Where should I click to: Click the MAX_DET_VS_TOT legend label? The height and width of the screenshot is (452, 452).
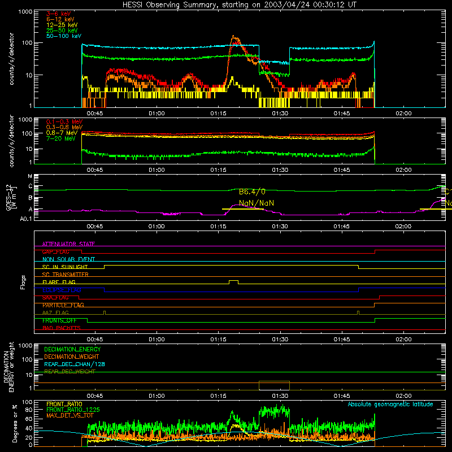69,415
